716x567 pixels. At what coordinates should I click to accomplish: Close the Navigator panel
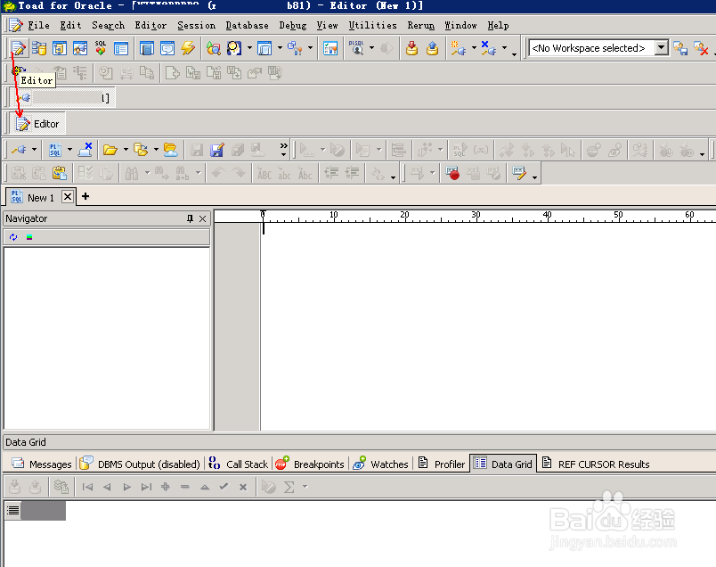pos(203,218)
